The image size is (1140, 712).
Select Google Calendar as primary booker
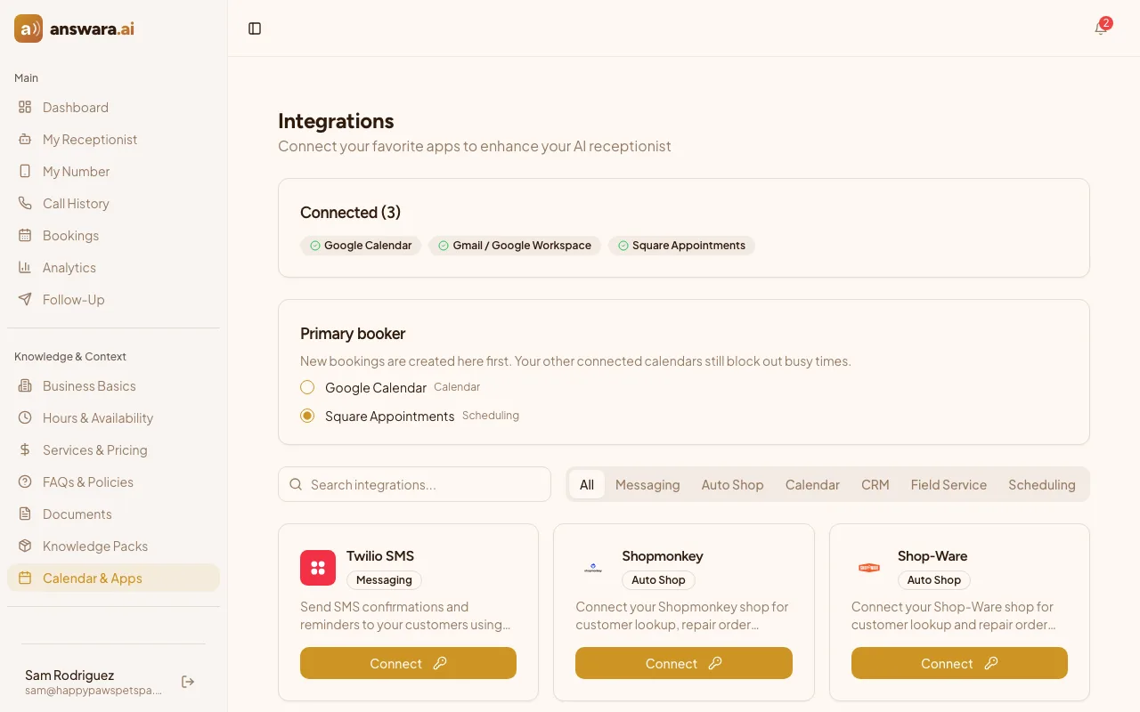[x=307, y=387]
